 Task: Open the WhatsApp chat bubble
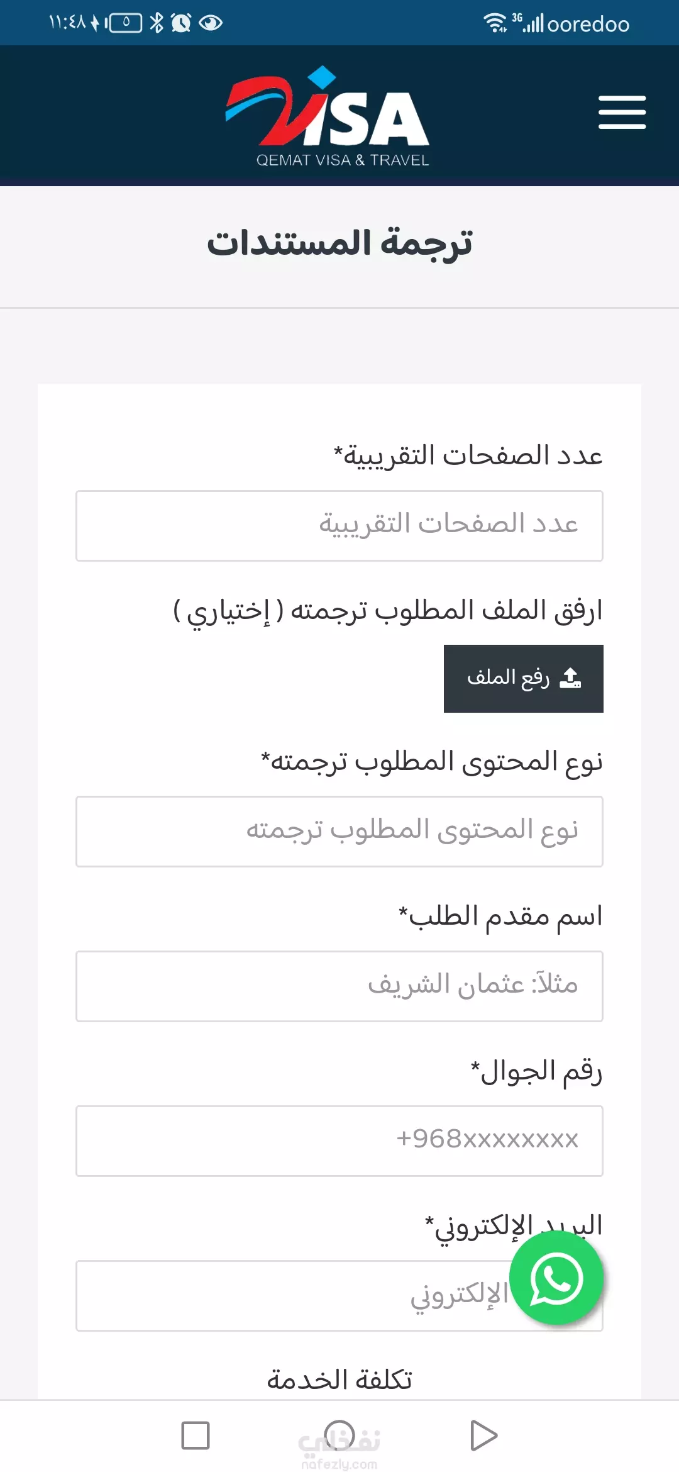point(556,1278)
